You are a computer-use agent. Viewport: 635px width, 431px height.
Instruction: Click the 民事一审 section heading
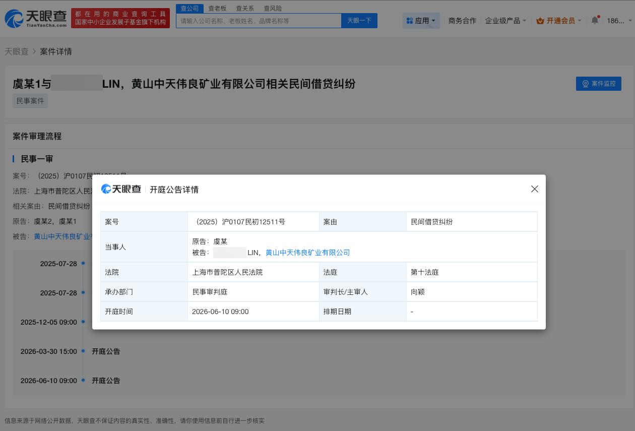click(x=37, y=159)
